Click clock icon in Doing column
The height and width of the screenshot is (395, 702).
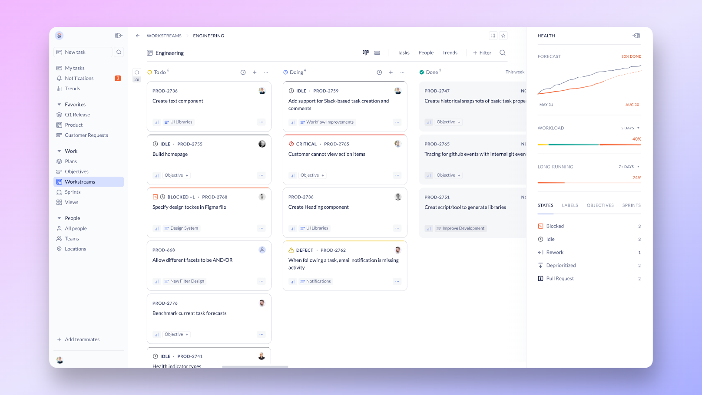pyautogui.click(x=379, y=72)
